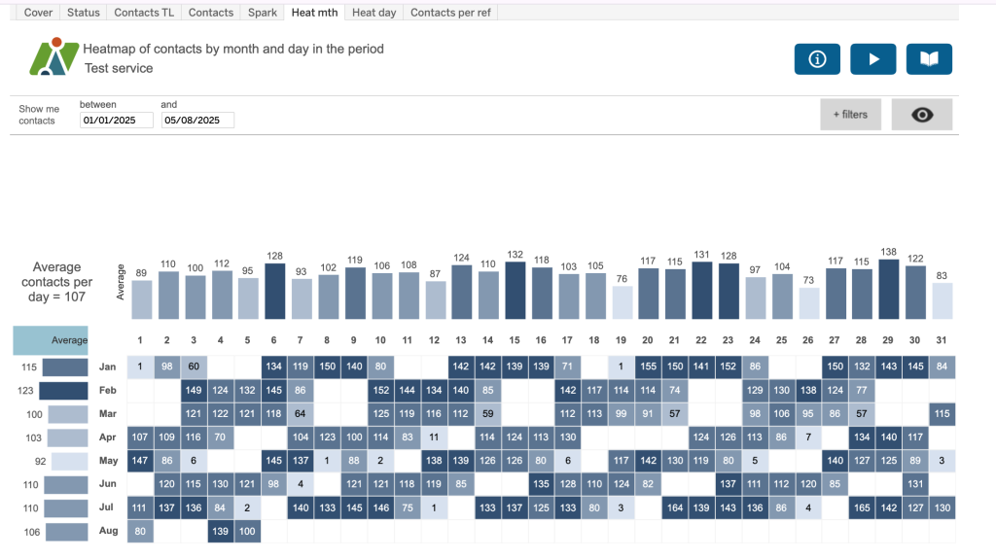Expand the + filters button
Image resolution: width=996 pixels, height=559 pixels.
coord(850,115)
